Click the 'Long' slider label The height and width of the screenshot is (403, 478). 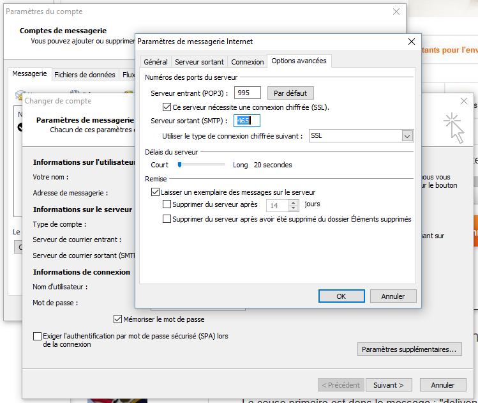pyautogui.click(x=240, y=165)
